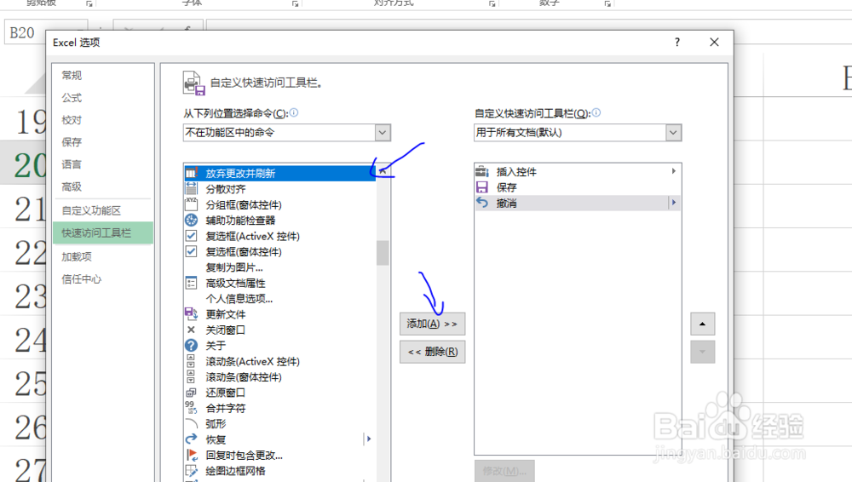The width and height of the screenshot is (852, 482).
Task: Open the 加载项 category
Action: click(77, 257)
